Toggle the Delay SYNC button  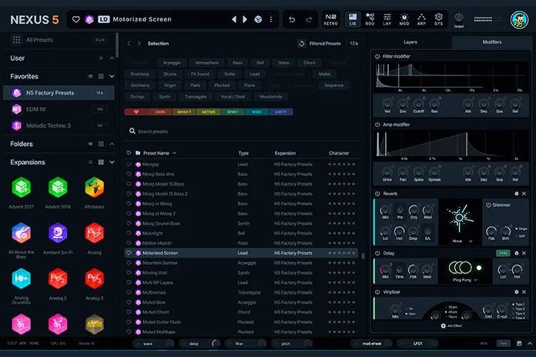[503, 253]
